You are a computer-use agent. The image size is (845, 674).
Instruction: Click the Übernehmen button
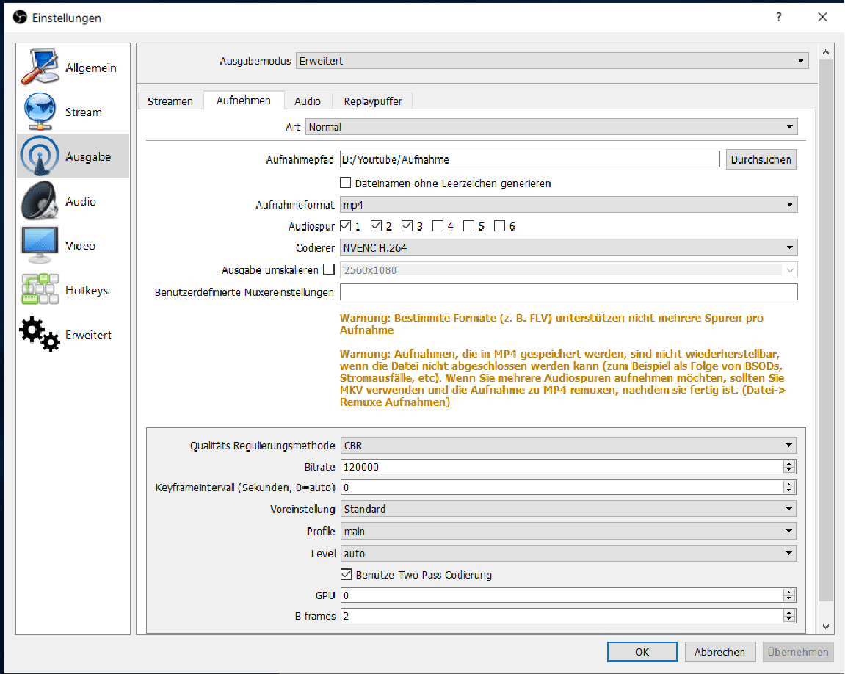(797, 652)
